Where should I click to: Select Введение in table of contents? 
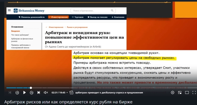(x=15, y=31)
